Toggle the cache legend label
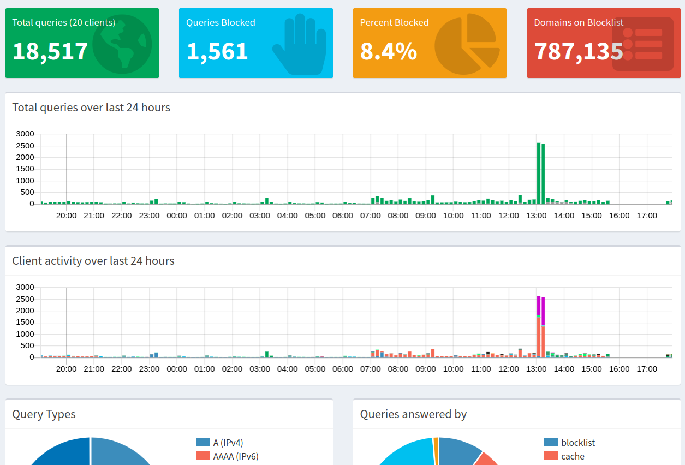 click(x=573, y=456)
